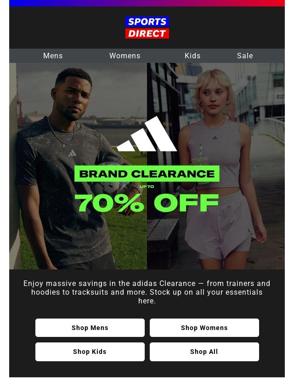Image resolution: width=294 pixels, height=392 pixels.
Task: Choose the Shop Kids button
Action: click(x=90, y=352)
